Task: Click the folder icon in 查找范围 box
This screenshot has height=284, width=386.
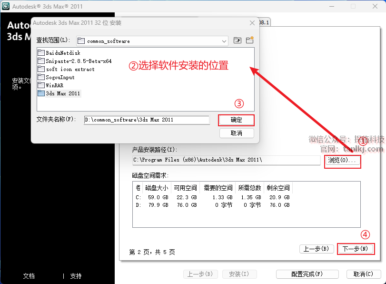Action: tap(81, 41)
